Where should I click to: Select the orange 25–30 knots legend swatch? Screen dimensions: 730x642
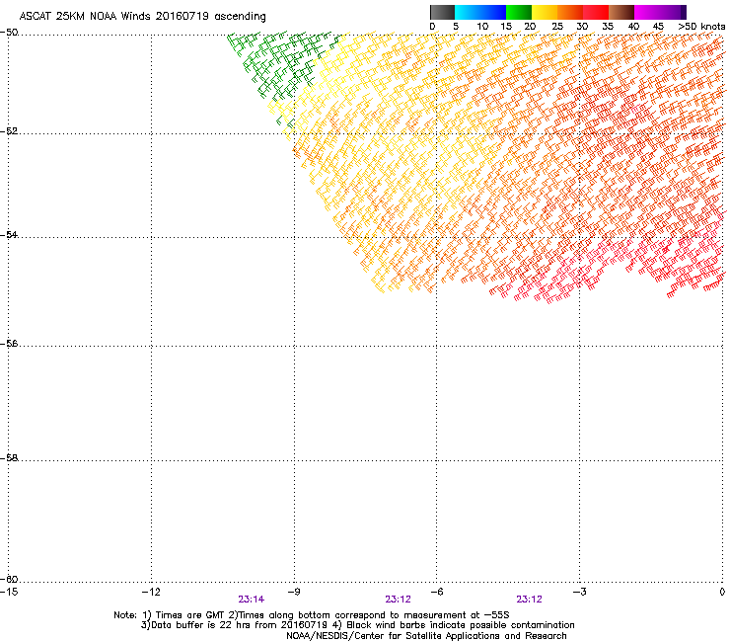point(570,12)
